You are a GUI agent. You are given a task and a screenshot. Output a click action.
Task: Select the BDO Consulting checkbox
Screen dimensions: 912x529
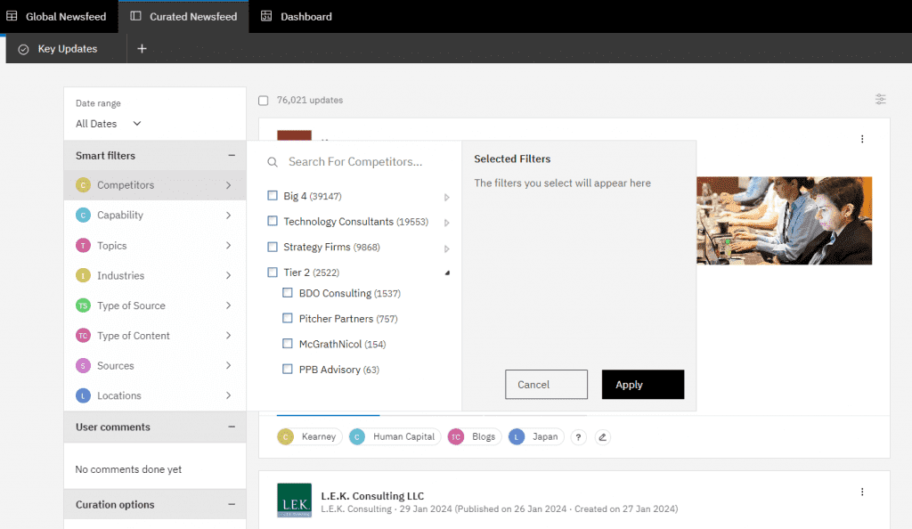(287, 293)
